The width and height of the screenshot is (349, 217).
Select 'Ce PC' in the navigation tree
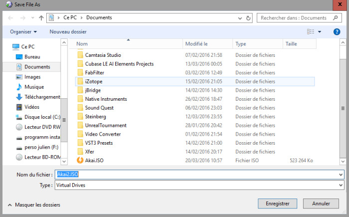28,47
